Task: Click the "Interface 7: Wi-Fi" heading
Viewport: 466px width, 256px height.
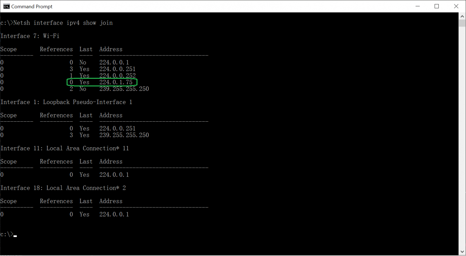Action: tap(30, 36)
